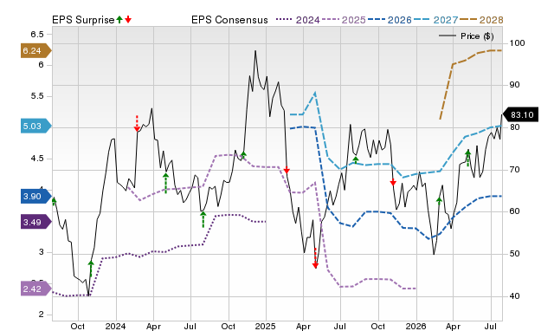Select the green EPS surprise arrow near May 2026
Screen dimensions: 554x331
(x=467, y=158)
